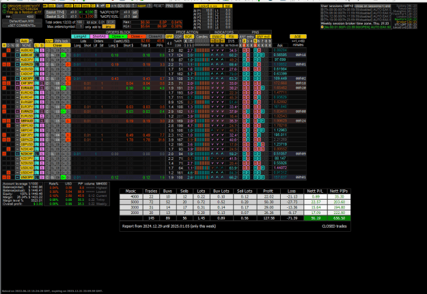Click the EURAUD symbol button
This screenshot has width=427, height=294.
point(27,88)
